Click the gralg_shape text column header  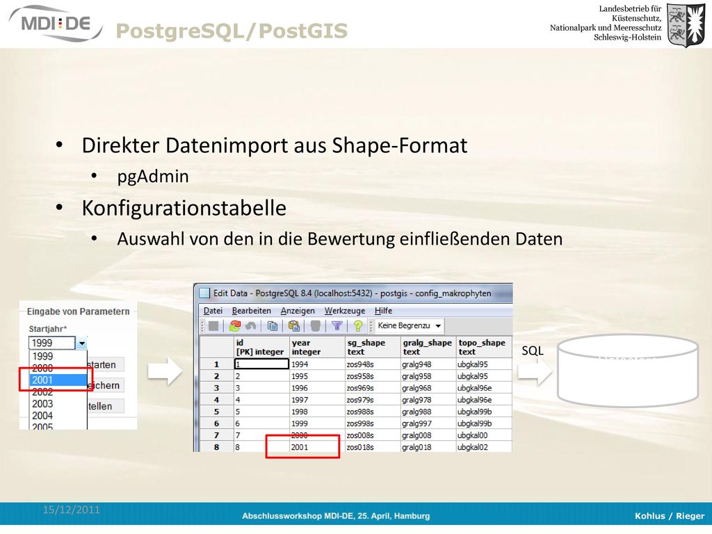coord(428,348)
